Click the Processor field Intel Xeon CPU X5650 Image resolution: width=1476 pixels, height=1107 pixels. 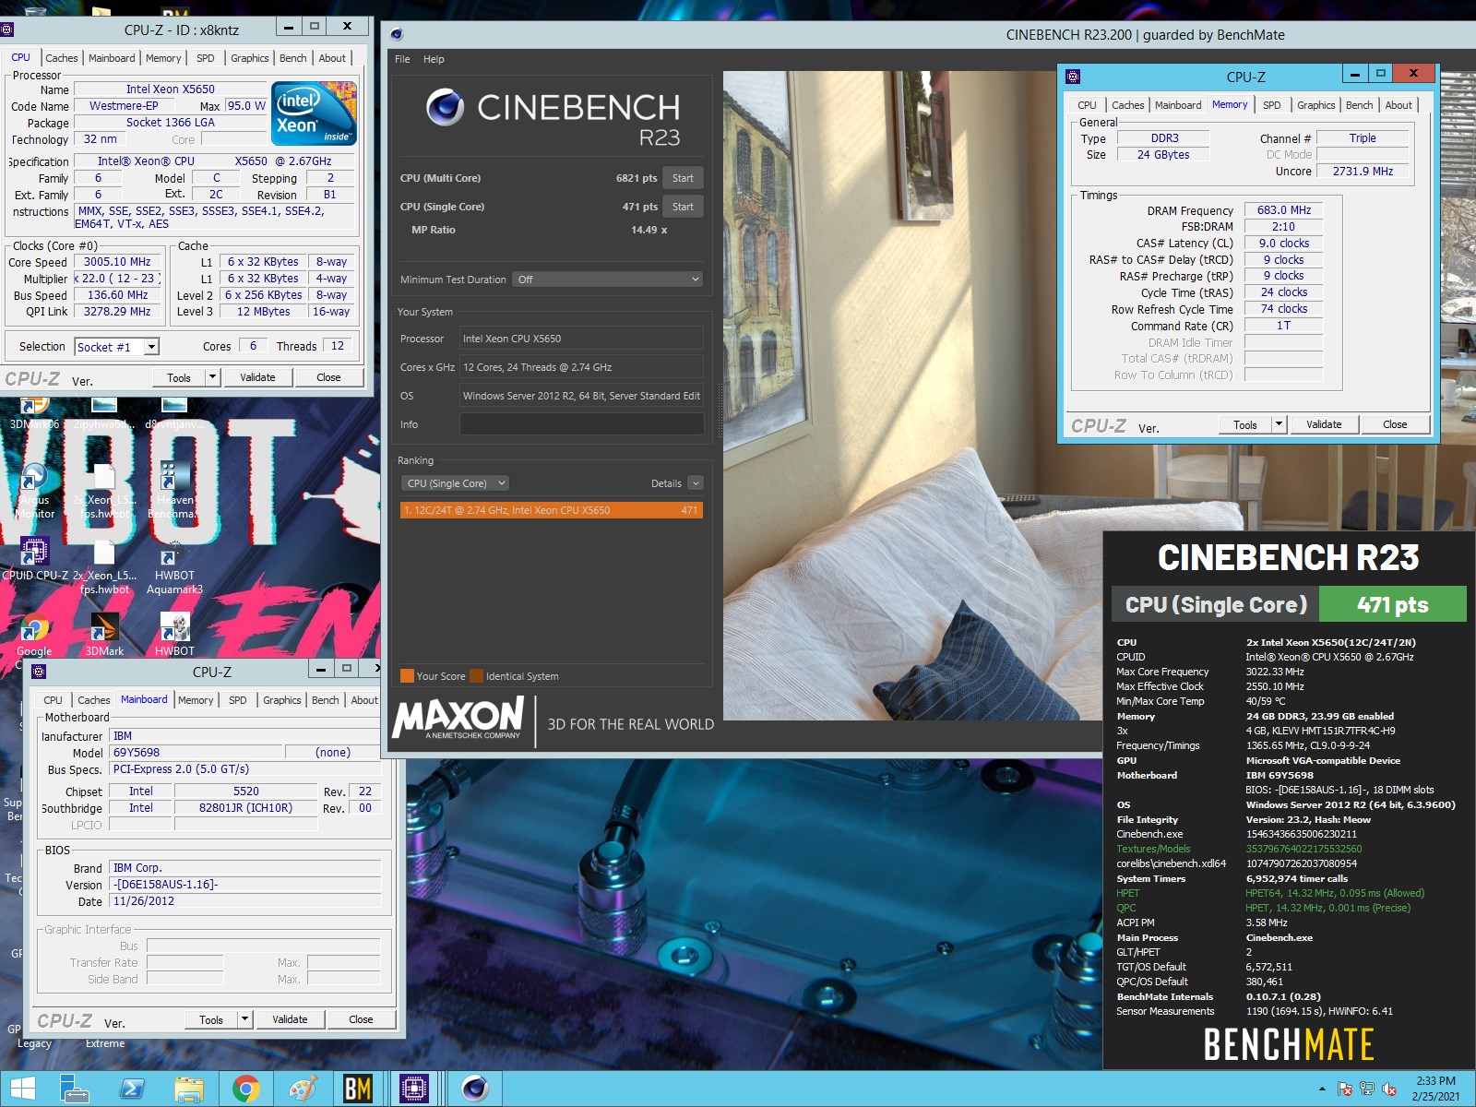point(581,339)
